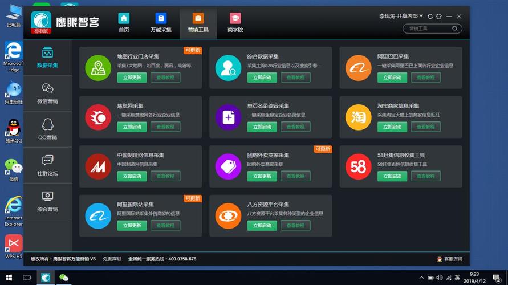Open the Microsoft Edge desktop icon
The height and width of the screenshot is (285, 508).
pyautogui.click(x=13, y=57)
